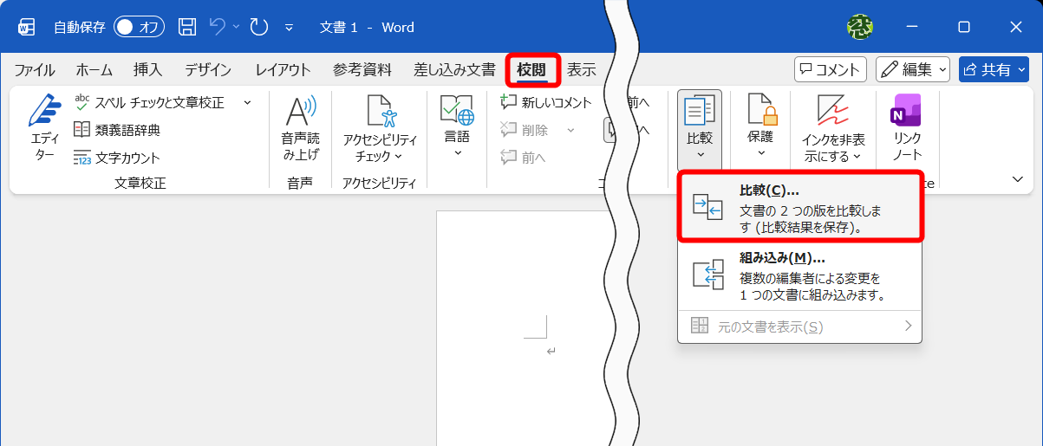Click 新しいコメント button
Viewport: 1043px width, 446px height.
tap(547, 102)
